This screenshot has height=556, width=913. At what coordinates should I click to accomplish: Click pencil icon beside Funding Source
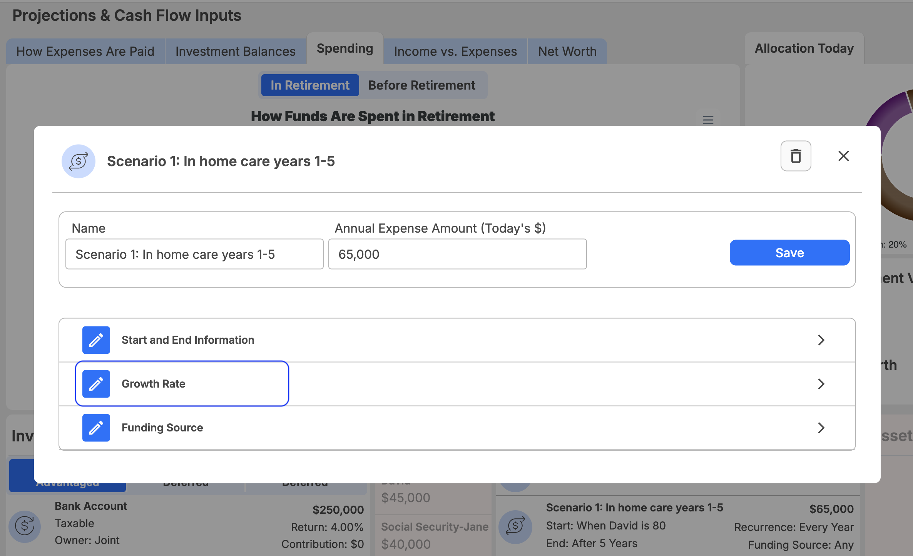(96, 428)
